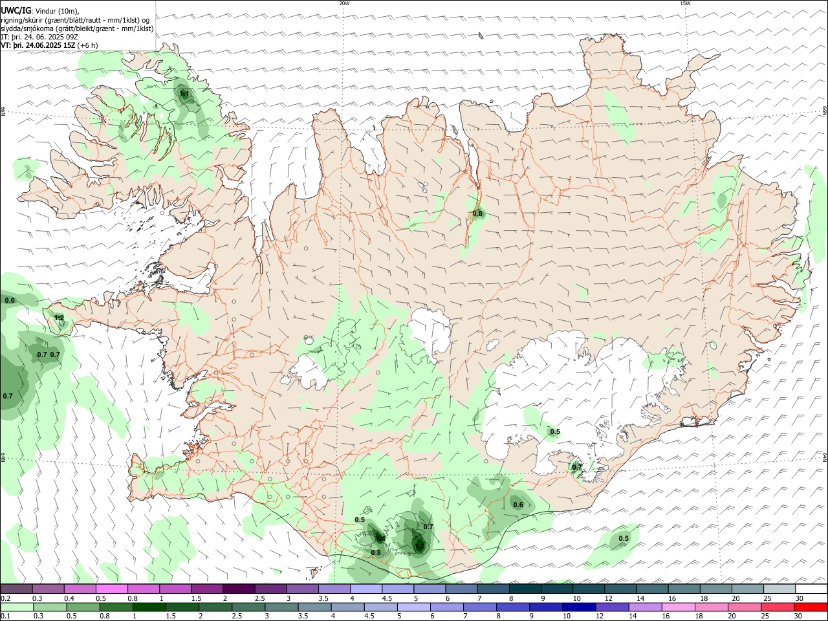The height and width of the screenshot is (621, 828).
Task: Click the orchid 0.4 swatch in upper legend row
Action: 80,589
